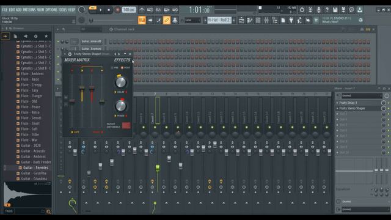Open the FILE menu
391x220 pixels.
(x=5, y=10)
